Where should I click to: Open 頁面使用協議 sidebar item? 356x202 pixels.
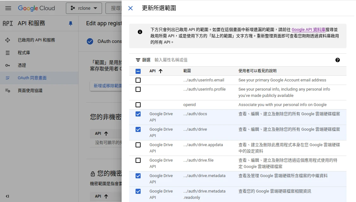click(x=30, y=91)
